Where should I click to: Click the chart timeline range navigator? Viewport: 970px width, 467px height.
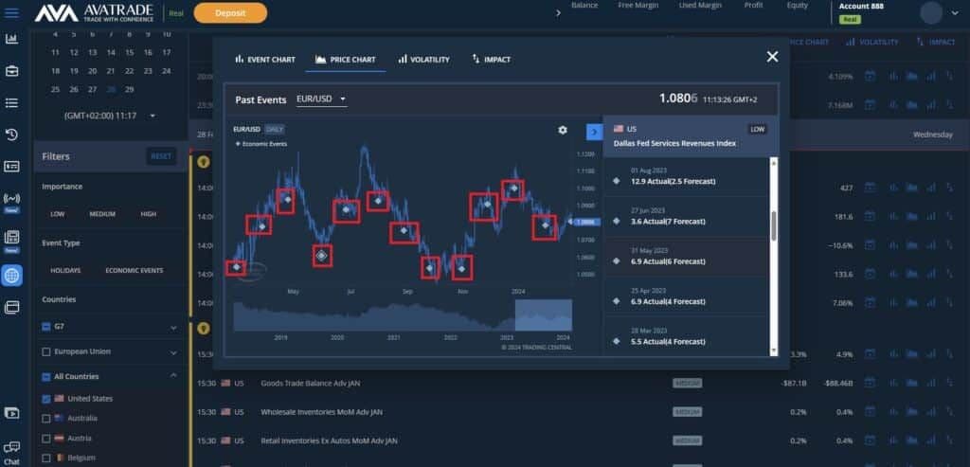[549, 314]
